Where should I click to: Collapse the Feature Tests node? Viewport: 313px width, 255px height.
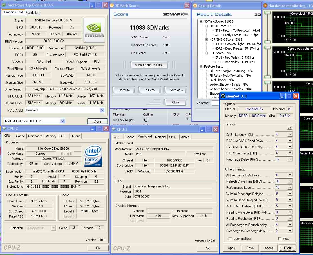point(201,66)
